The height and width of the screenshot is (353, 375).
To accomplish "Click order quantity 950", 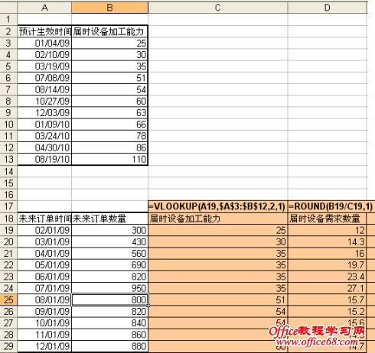I will coord(109,288).
